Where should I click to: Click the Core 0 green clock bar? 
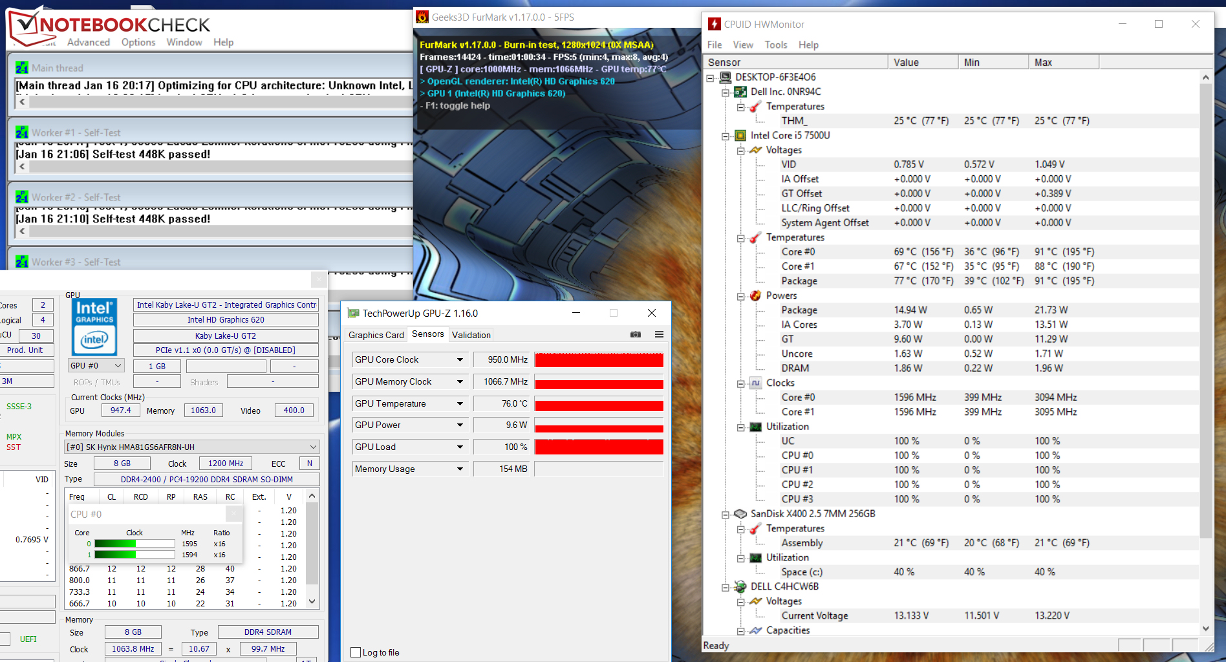134,544
